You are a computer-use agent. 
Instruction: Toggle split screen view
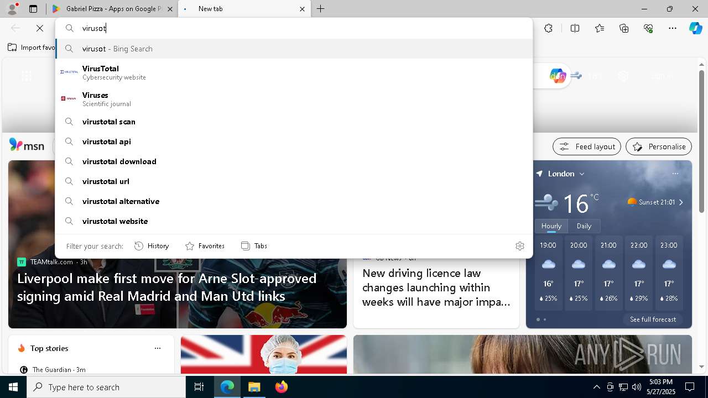[x=575, y=28]
